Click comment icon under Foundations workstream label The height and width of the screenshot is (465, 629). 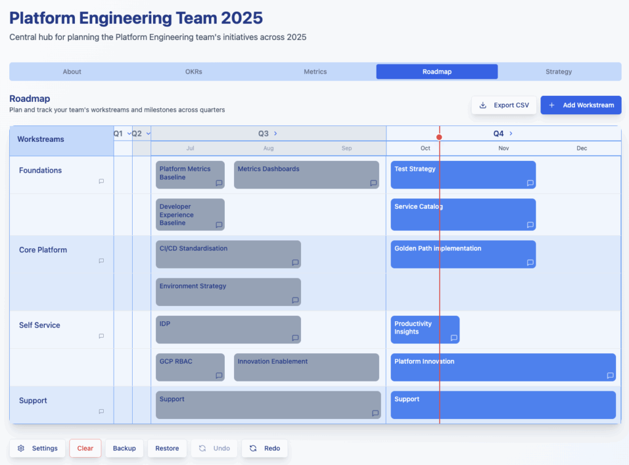coord(101,181)
